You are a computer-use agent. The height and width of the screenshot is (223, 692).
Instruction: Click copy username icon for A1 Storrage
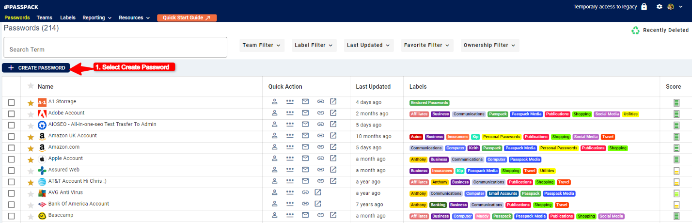point(274,102)
